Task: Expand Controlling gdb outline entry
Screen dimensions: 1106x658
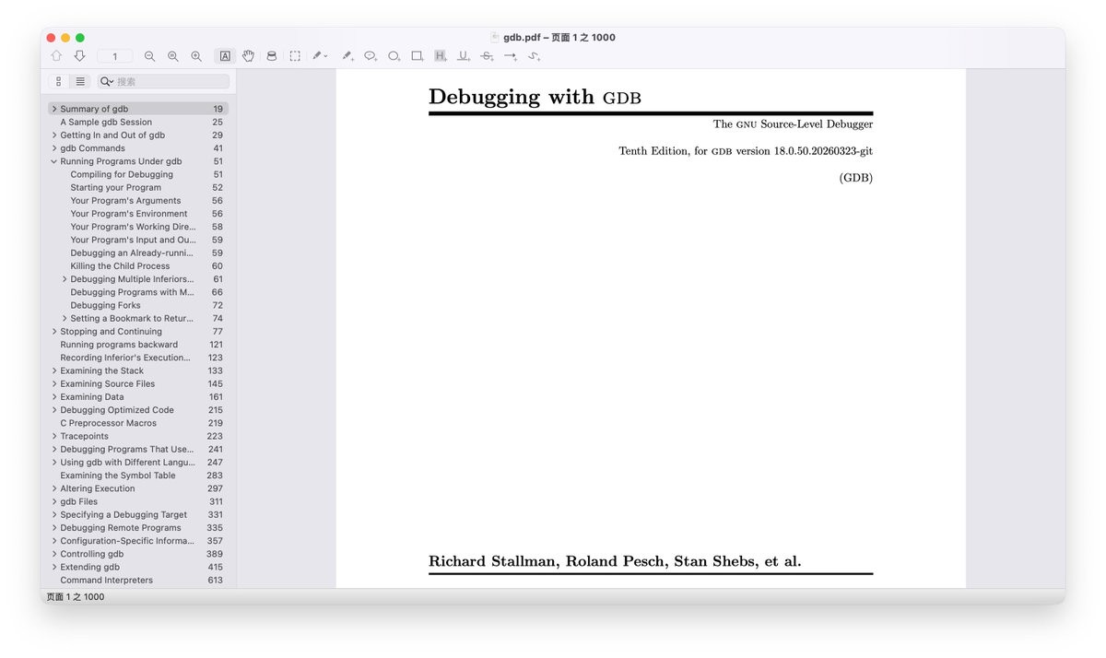Action: 54,554
